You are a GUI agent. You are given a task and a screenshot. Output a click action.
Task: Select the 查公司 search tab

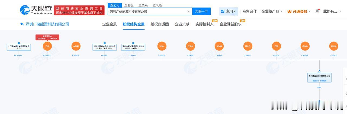(115, 5)
